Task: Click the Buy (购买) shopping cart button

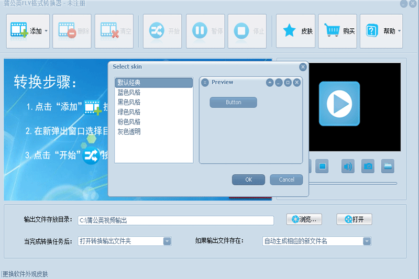Action: tap(337, 31)
